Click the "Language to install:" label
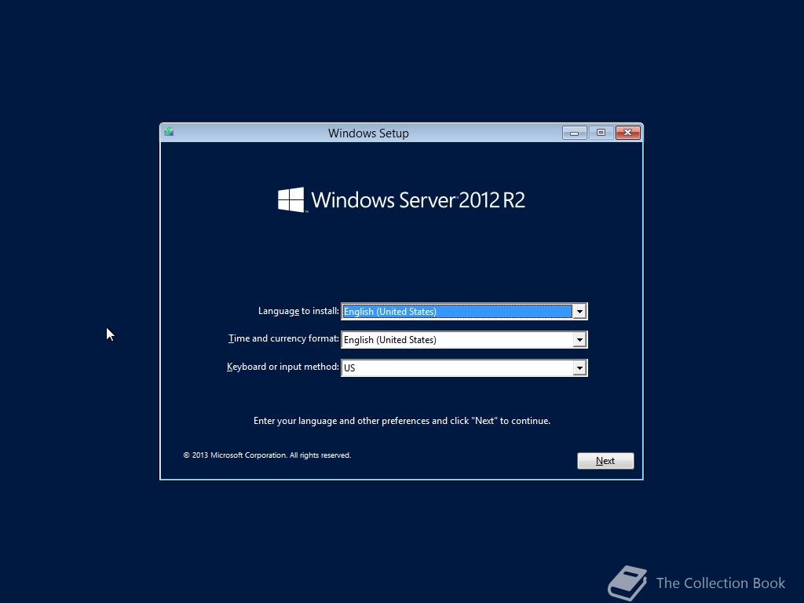The image size is (804, 603). (298, 311)
